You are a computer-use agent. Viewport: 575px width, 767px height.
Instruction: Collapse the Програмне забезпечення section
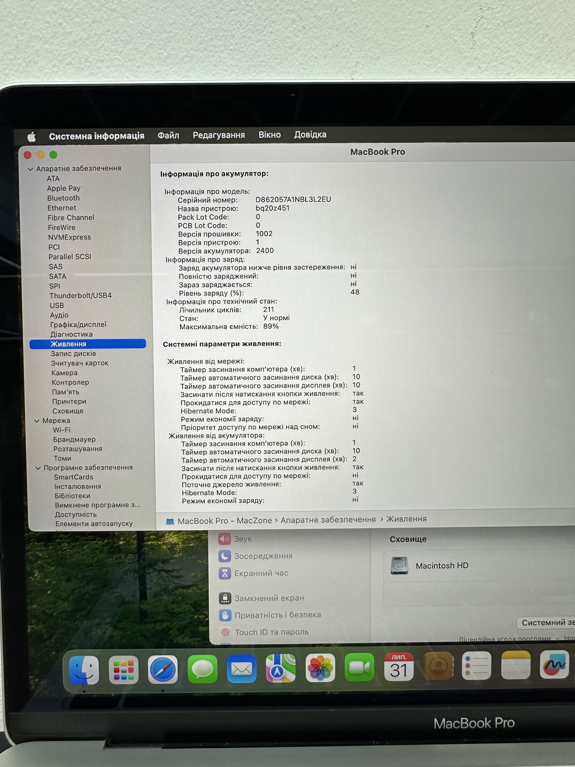click(38, 468)
